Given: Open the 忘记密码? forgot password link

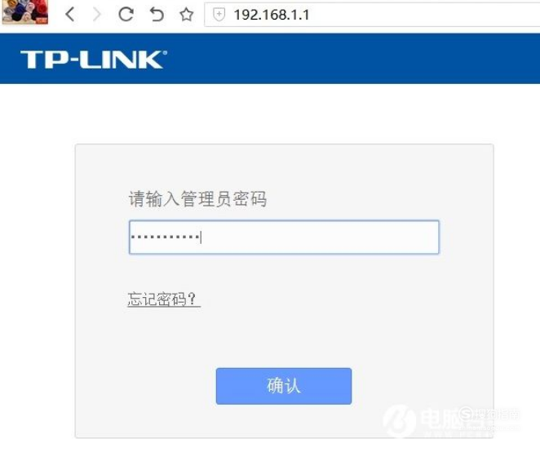Looking at the screenshot, I should (x=164, y=299).
